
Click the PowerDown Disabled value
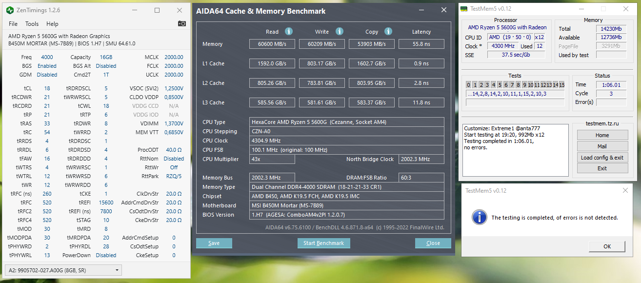106,255
